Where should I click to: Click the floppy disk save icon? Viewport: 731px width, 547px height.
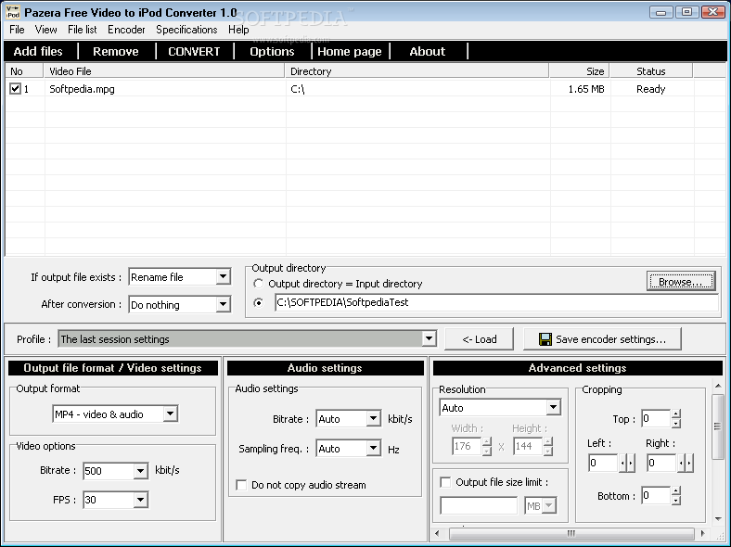(x=545, y=339)
